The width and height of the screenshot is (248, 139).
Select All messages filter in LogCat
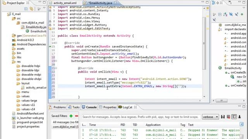65,122
